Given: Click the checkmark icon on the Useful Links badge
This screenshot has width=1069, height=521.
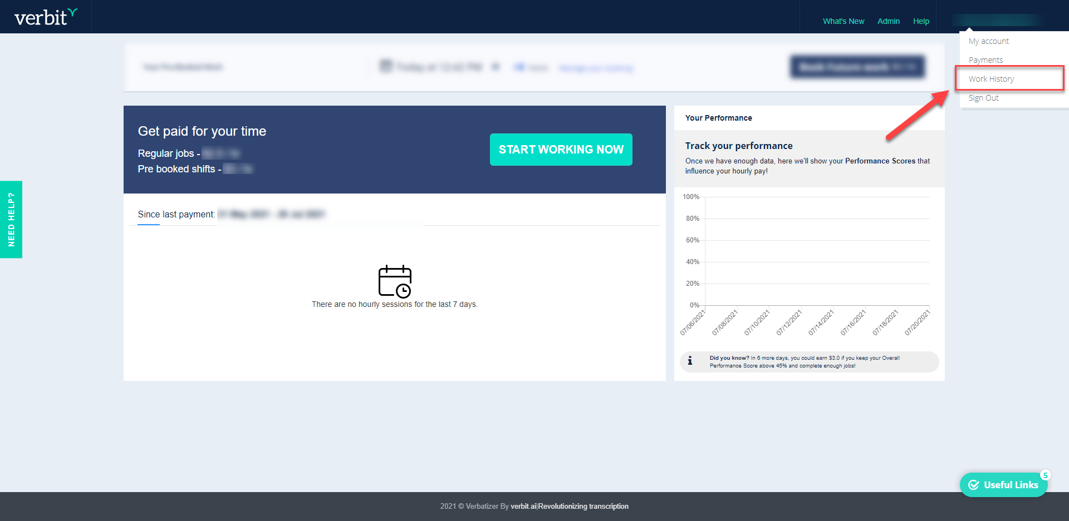Looking at the screenshot, I should 974,484.
